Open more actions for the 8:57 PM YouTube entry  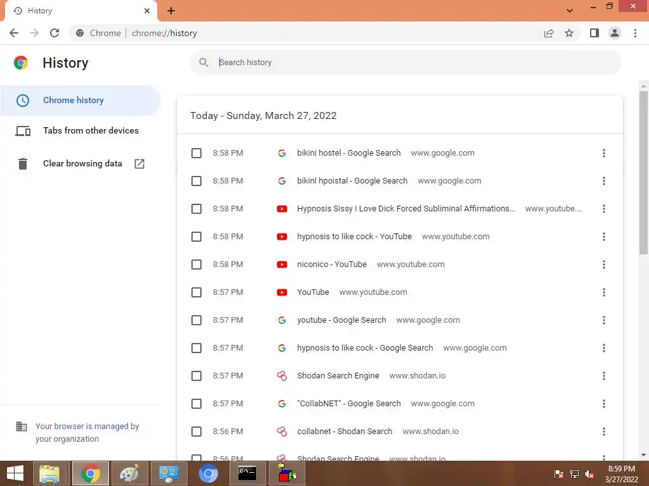point(604,292)
